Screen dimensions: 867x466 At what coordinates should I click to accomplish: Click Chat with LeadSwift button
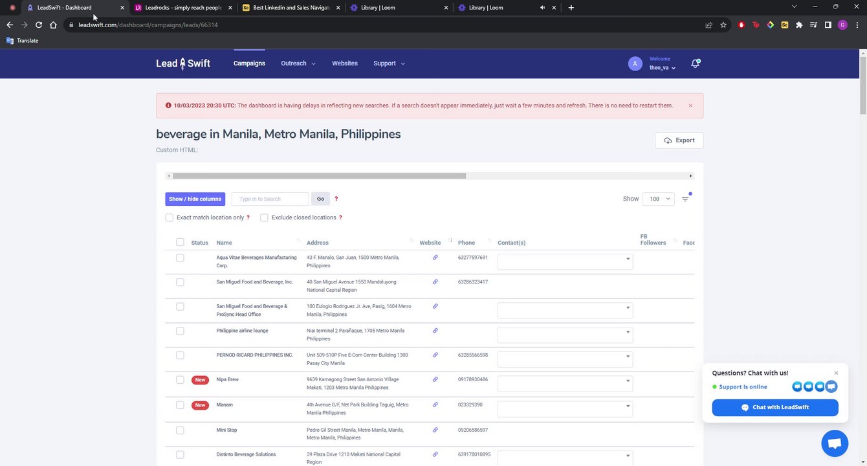[775, 407]
